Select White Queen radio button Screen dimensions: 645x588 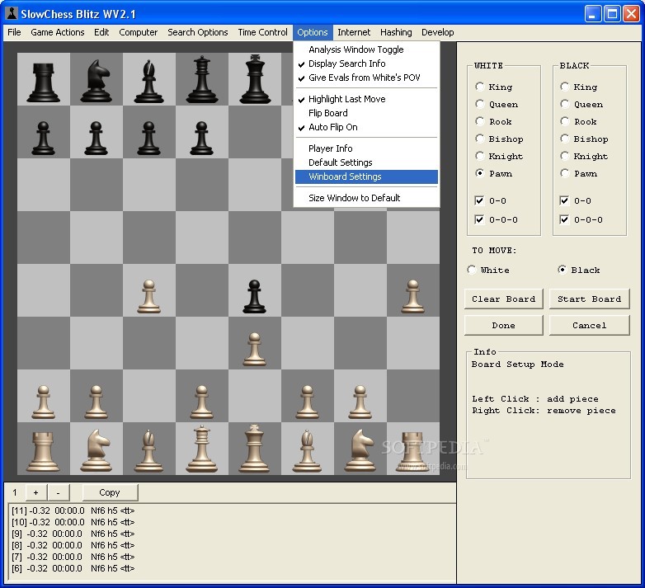click(480, 104)
